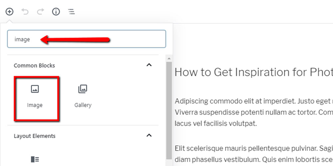Click the Gallery block label text
The image size is (333, 166).
[x=83, y=105]
